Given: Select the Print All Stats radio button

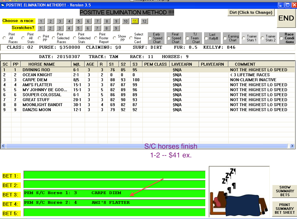Looking at the screenshot, I should pos(23,38).
